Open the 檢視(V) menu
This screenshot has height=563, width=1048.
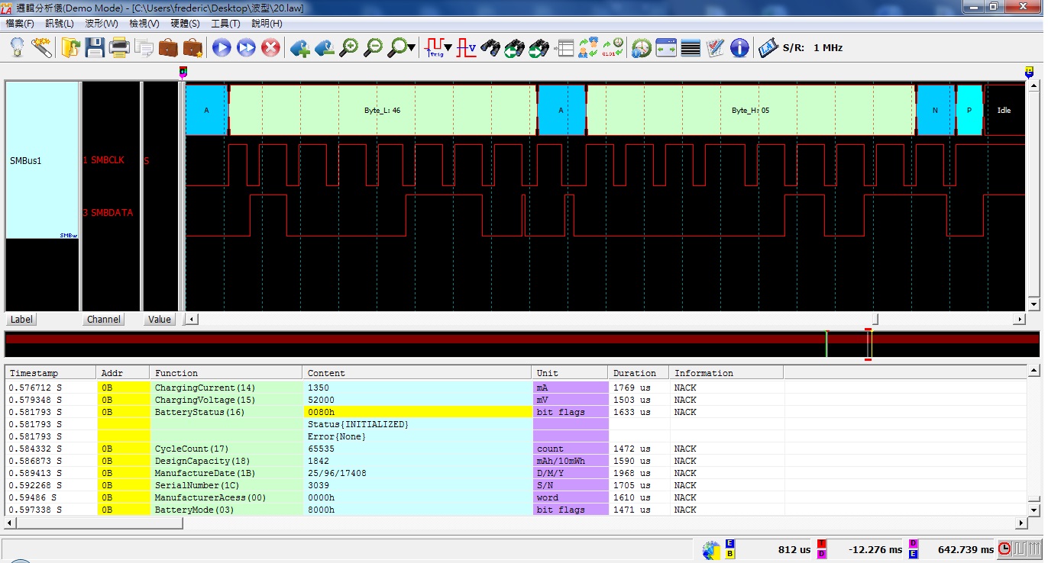144,24
